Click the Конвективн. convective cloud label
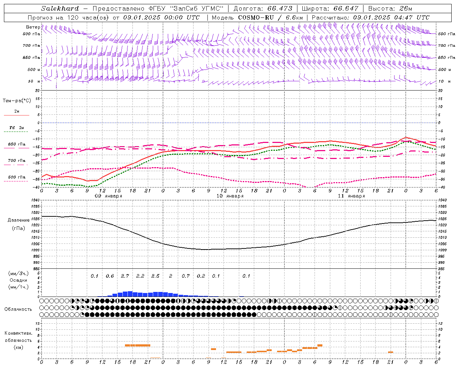Viewport: 457px width, 365px height. (x=18, y=333)
